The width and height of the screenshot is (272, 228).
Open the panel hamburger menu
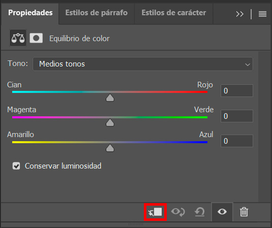262,14
